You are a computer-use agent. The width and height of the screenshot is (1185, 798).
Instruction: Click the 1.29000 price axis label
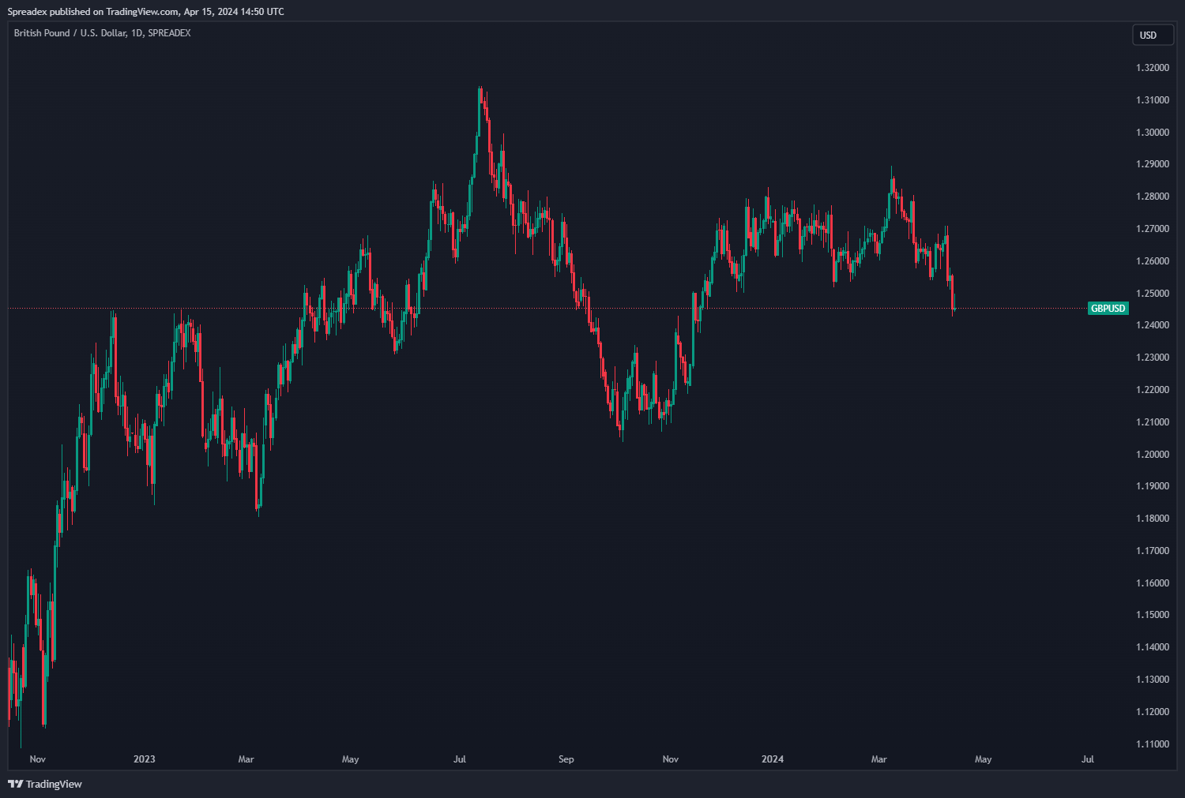tap(1153, 164)
